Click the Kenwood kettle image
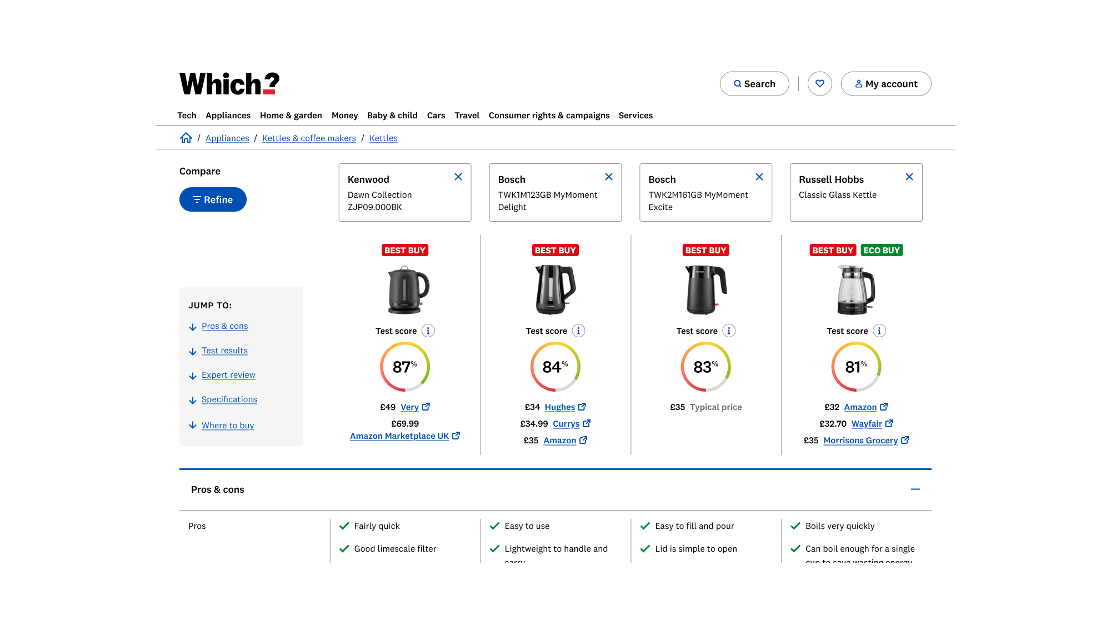This screenshot has width=1111, height=625. pos(408,289)
